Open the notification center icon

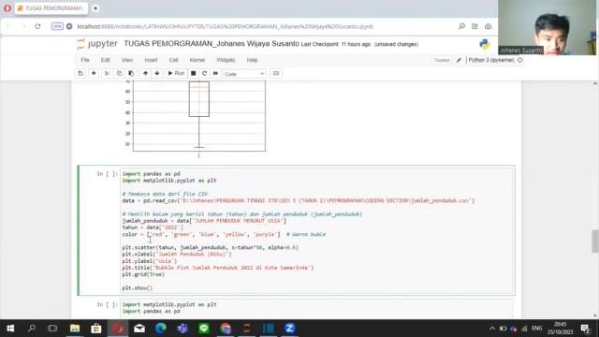[585, 329]
